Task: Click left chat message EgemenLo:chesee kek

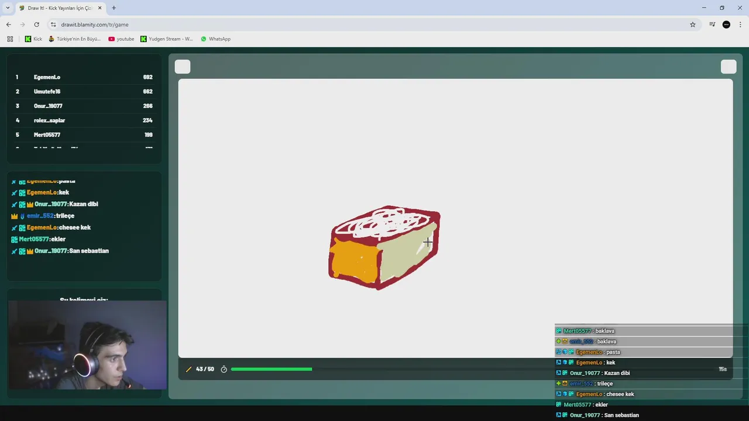Action: (51, 227)
